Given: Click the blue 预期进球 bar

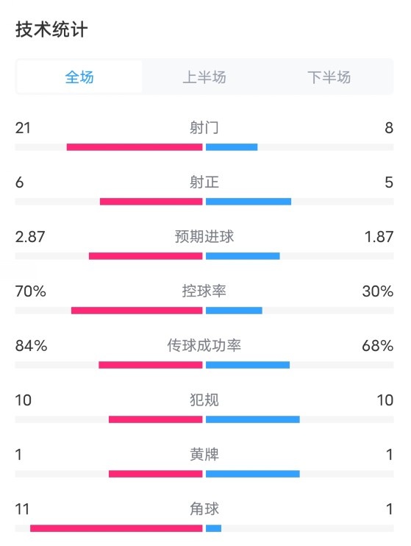Looking at the screenshot, I should click(243, 256).
